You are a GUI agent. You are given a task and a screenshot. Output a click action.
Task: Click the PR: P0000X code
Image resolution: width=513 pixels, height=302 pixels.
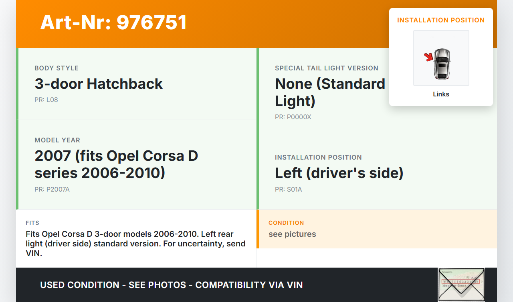[293, 117]
